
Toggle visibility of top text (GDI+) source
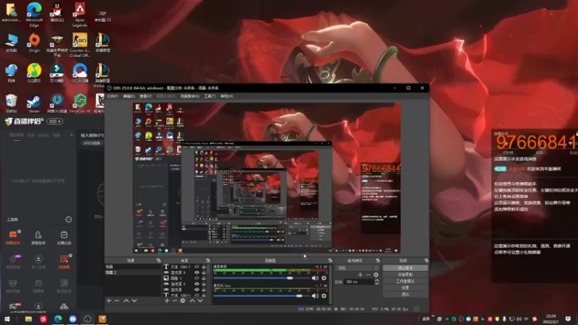tap(197, 266)
